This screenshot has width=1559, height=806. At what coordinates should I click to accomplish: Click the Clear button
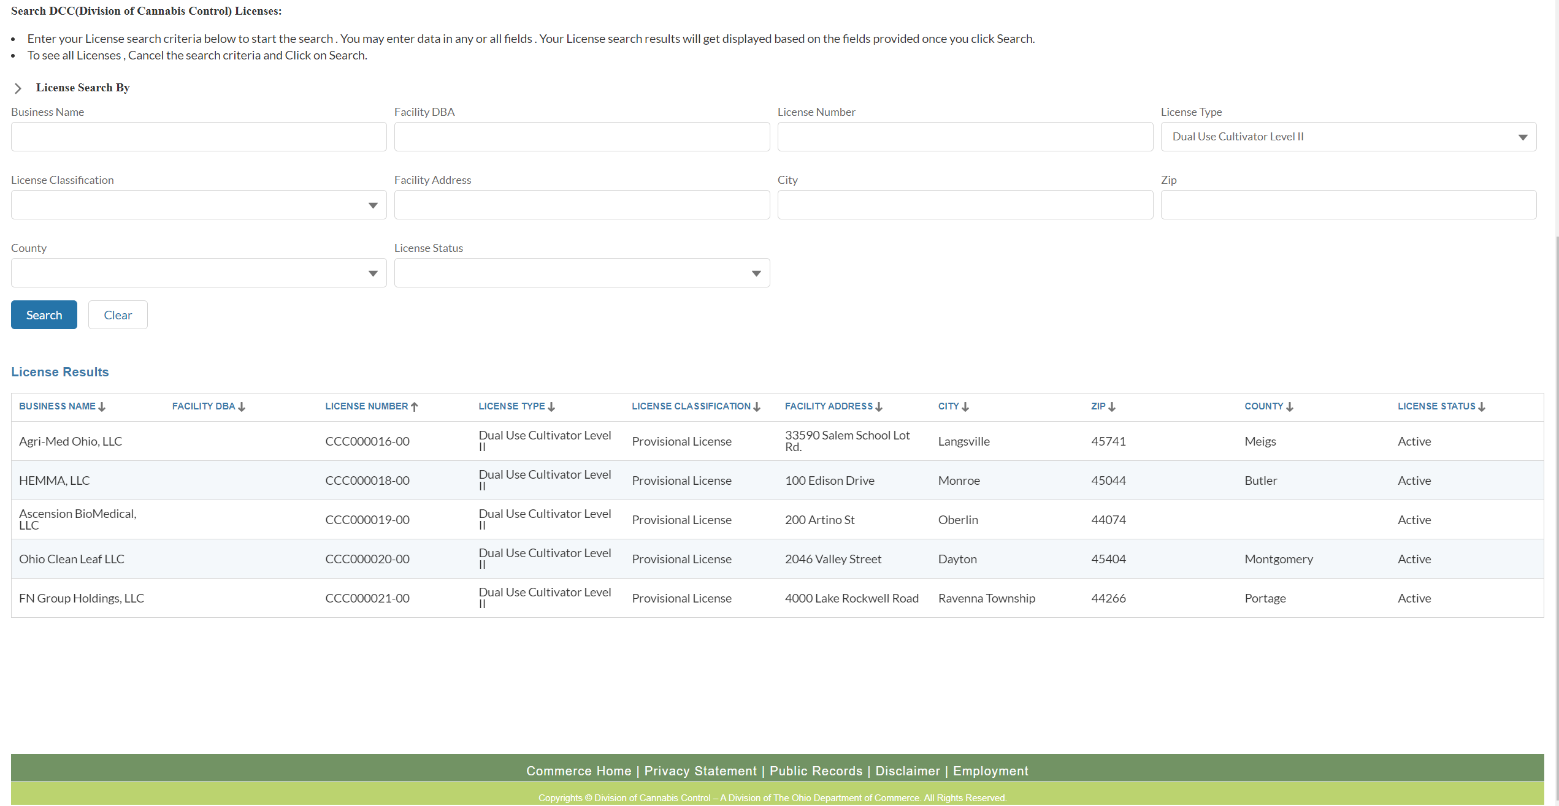coord(118,315)
